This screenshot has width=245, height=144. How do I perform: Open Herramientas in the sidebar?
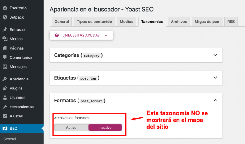pyautogui.click(x=22, y=107)
